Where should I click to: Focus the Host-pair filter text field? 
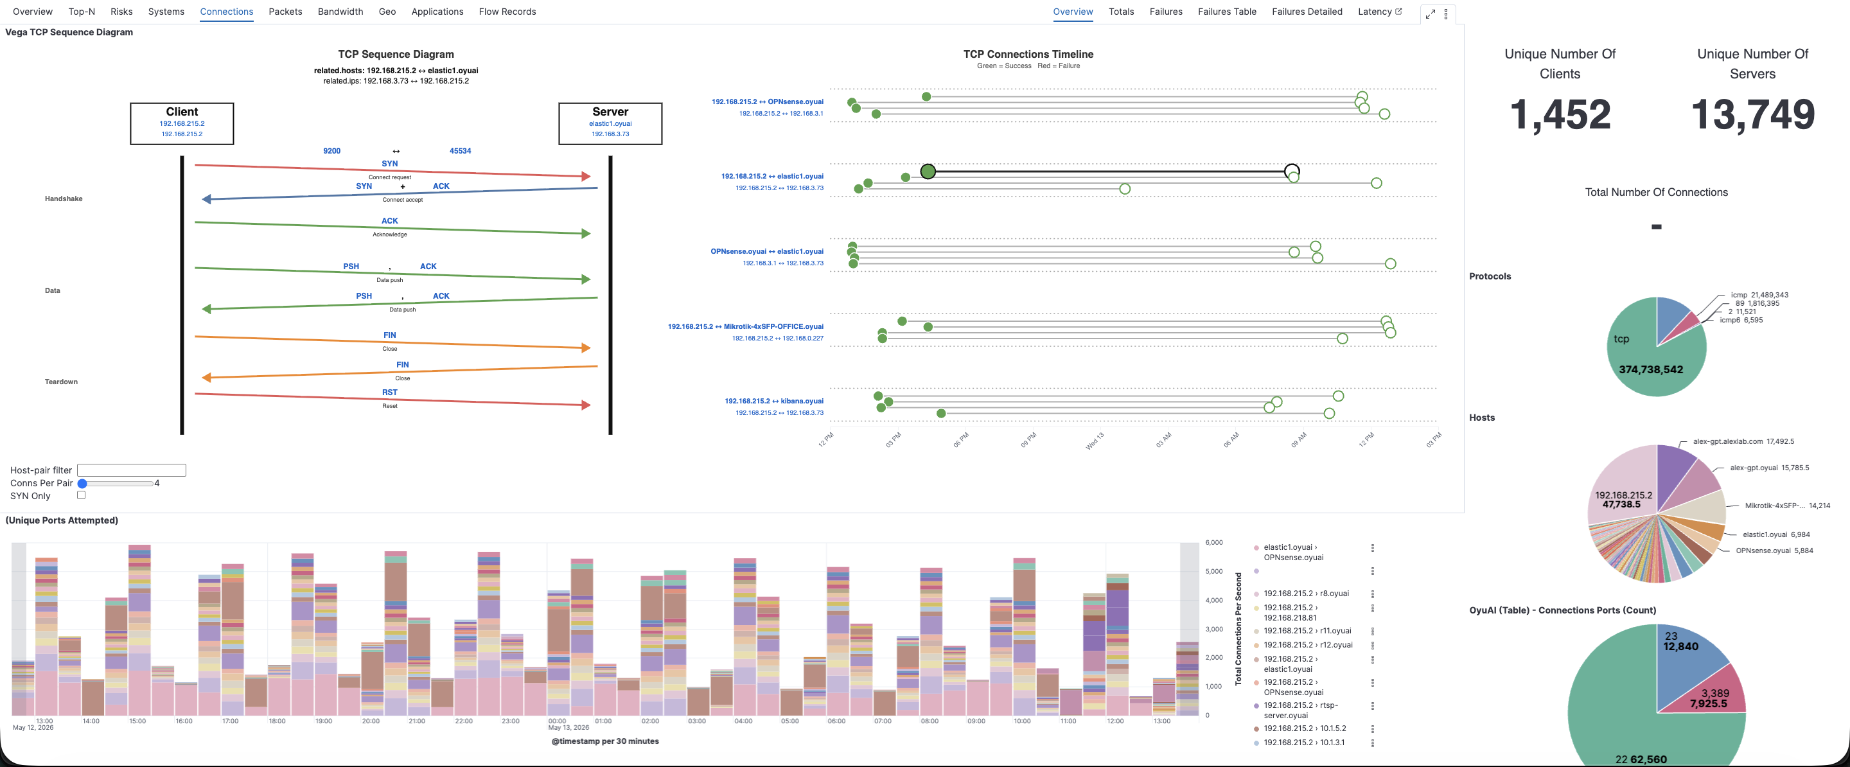coord(132,470)
